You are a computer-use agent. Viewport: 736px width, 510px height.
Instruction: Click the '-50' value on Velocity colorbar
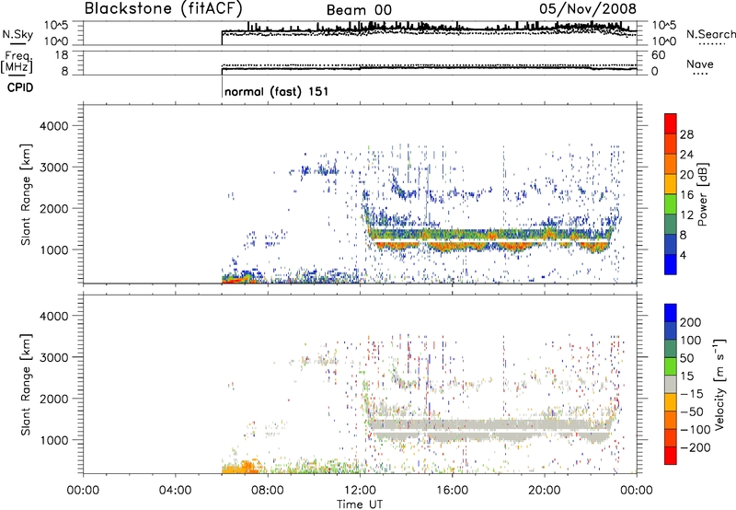[691, 411]
